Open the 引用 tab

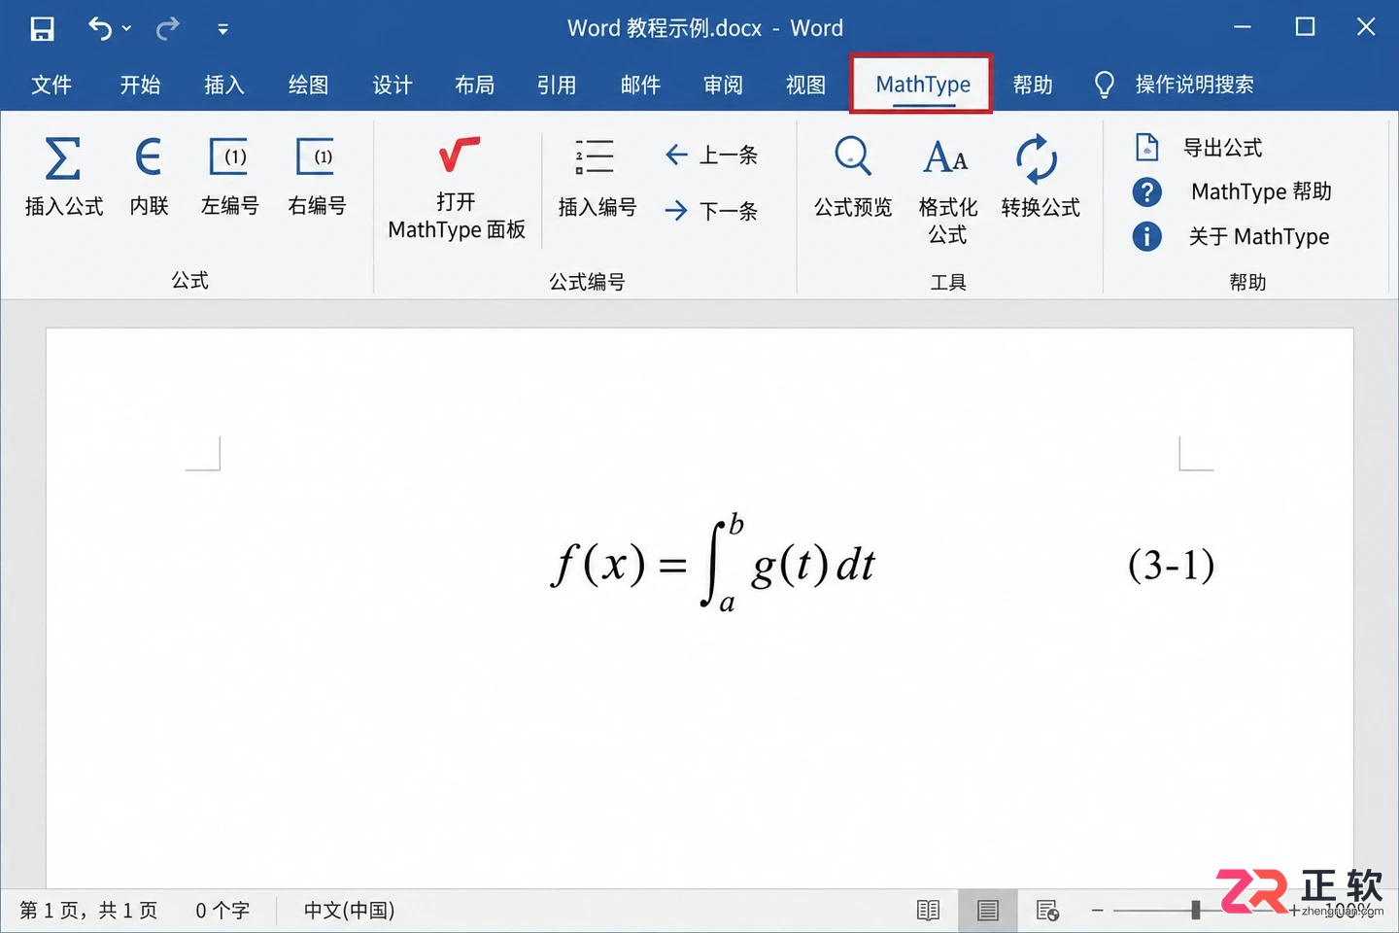(557, 85)
